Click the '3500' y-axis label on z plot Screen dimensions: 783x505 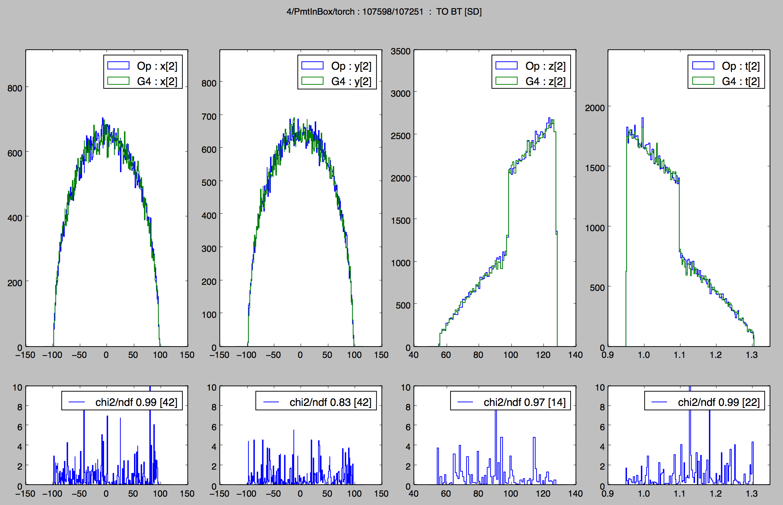(x=401, y=51)
